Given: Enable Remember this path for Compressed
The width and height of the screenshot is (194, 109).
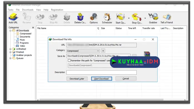Looking at the screenshot, I should [x=69, y=61].
